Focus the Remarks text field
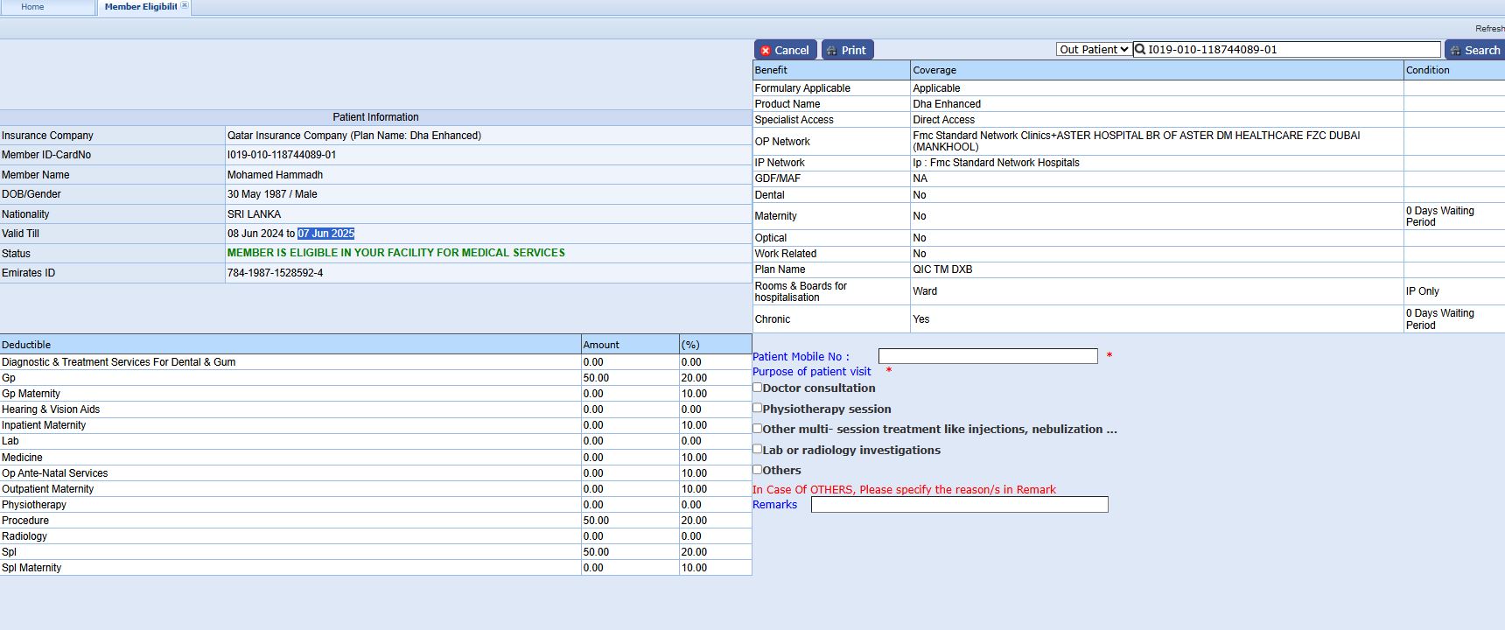 click(x=959, y=505)
